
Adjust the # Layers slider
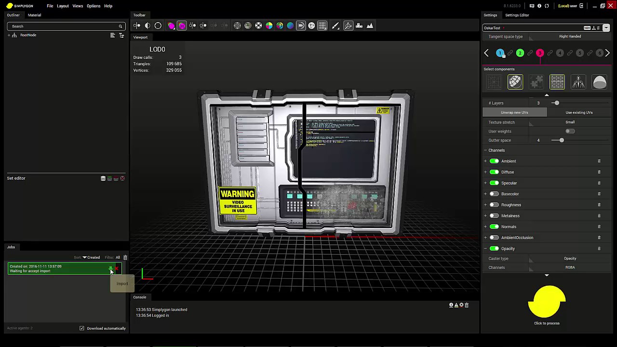coord(556,103)
